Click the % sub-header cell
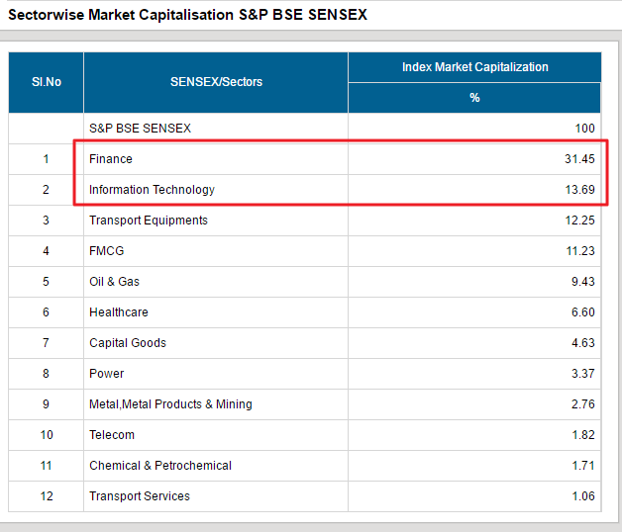The image size is (622, 532). tap(474, 98)
